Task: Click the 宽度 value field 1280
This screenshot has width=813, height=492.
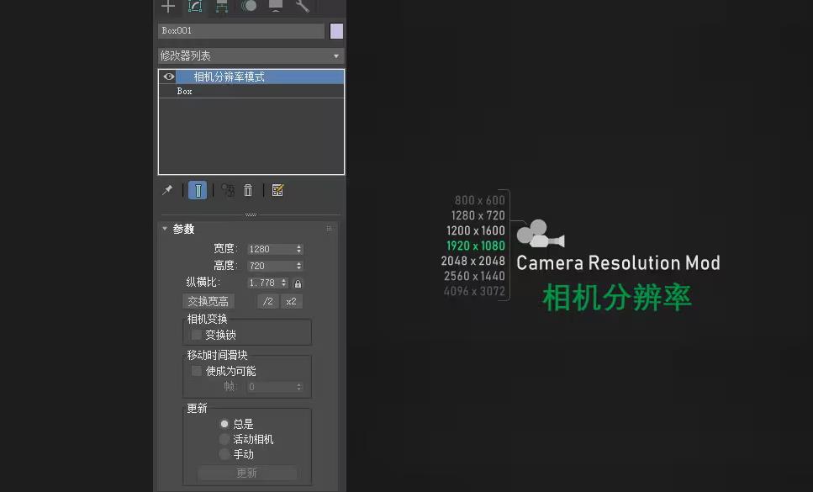Action: (x=271, y=250)
